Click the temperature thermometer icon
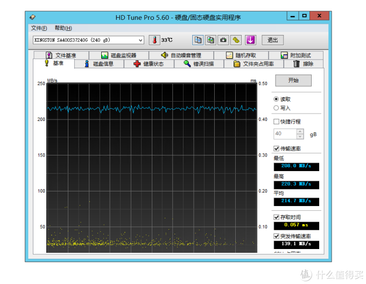Viewport: 366px width, 284px height. tap(154, 40)
